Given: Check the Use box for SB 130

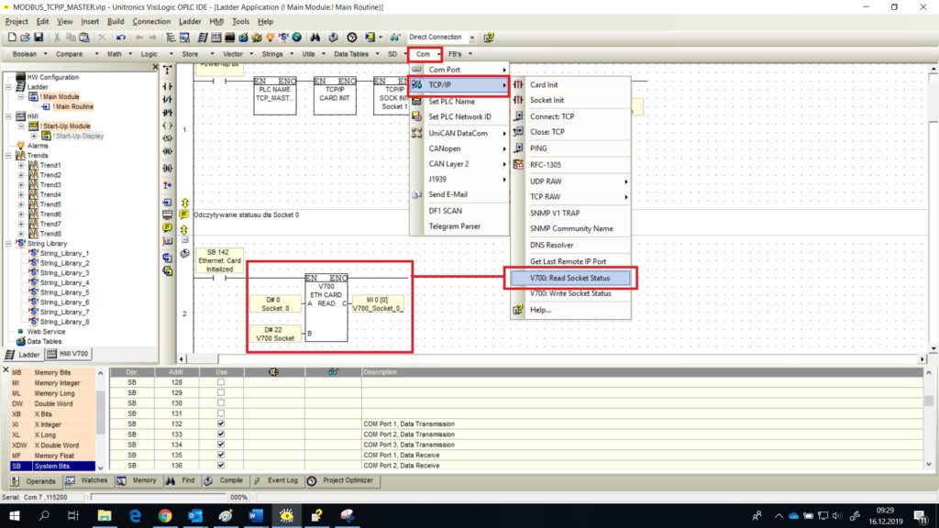Looking at the screenshot, I should pos(221,403).
